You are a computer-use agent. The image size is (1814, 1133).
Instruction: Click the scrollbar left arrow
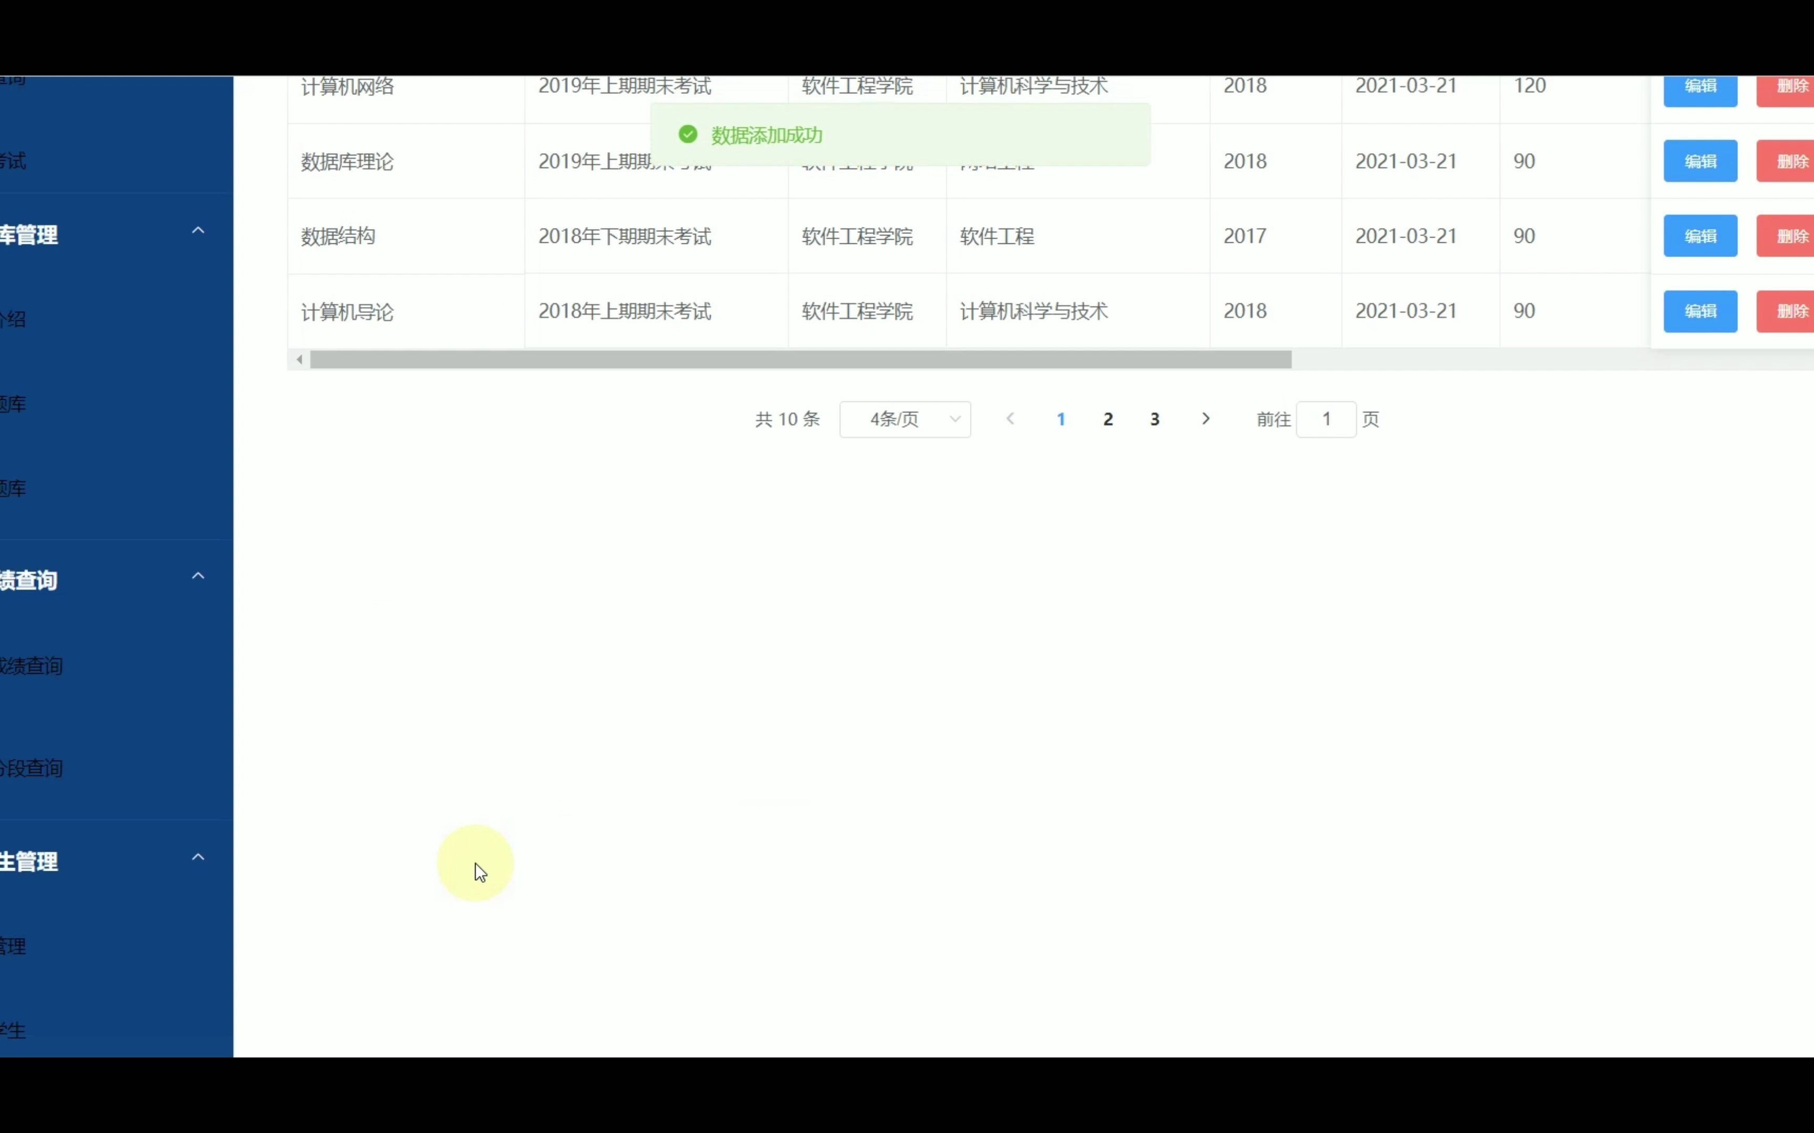pyautogui.click(x=299, y=360)
